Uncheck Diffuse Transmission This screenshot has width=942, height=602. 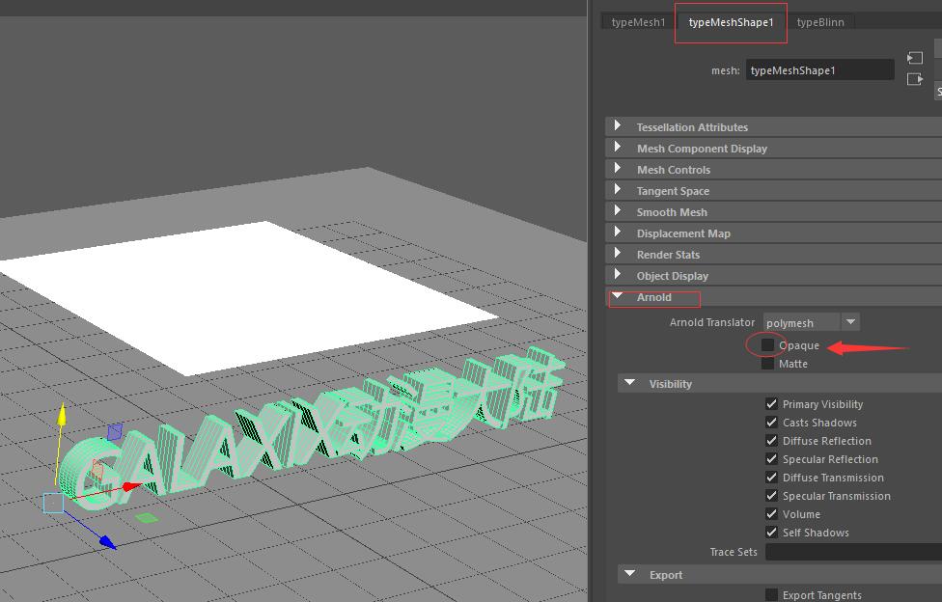pos(772,477)
